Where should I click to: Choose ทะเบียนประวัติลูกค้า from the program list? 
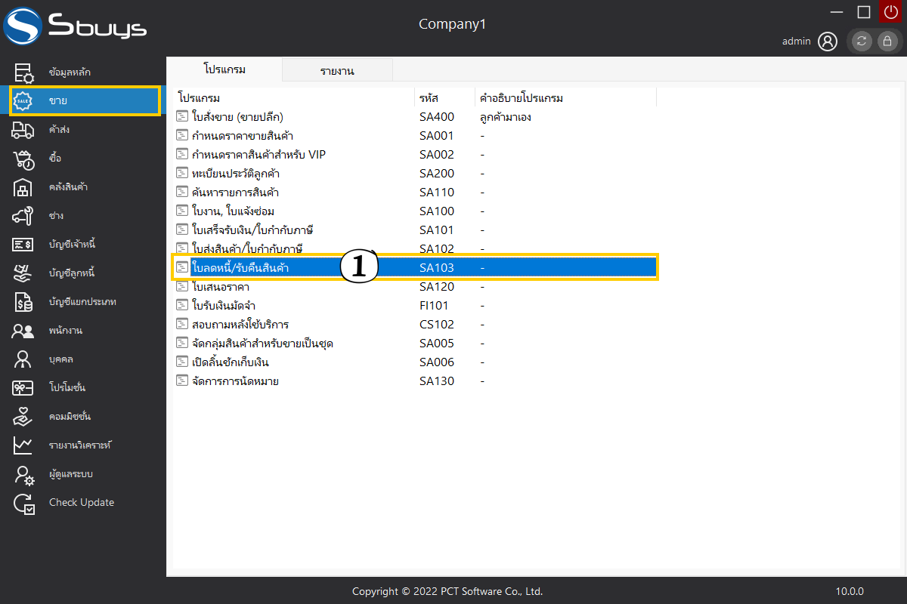pyautogui.click(x=236, y=174)
